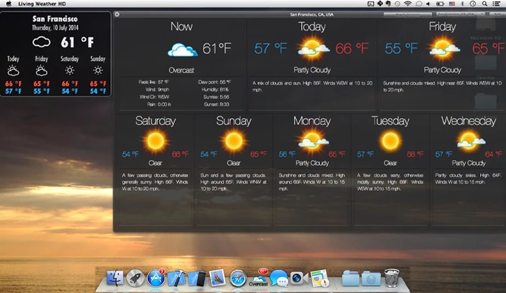Click Today's low temperature 57 °F in forecast window

pos(271,48)
